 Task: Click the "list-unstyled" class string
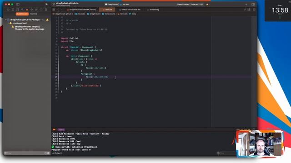click(x=90, y=86)
